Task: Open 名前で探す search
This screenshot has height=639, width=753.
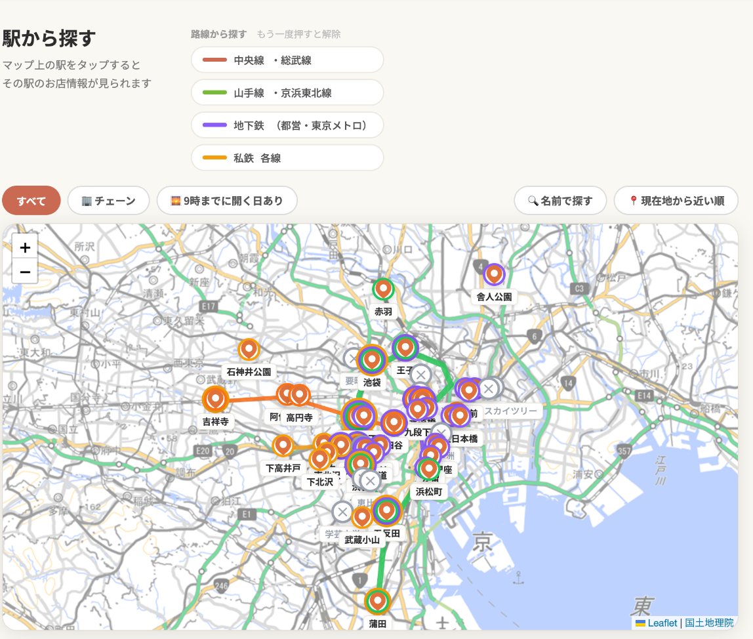Action: point(560,201)
